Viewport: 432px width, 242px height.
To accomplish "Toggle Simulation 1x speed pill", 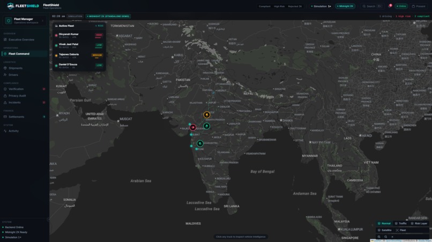I will 321,6.
